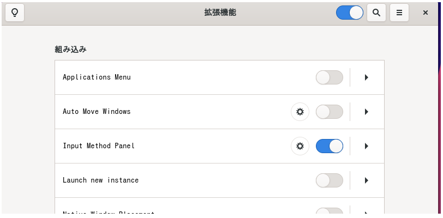Click the 拡張機能 window title
443x218 pixels.
click(x=220, y=13)
